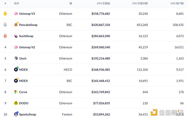Click the bronze third-place medal icon
The image size is (187, 119).
(x=5, y=36)
